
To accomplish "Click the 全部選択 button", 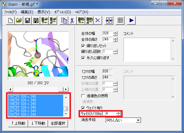I will pyautogui.click(x=58, y=123).
